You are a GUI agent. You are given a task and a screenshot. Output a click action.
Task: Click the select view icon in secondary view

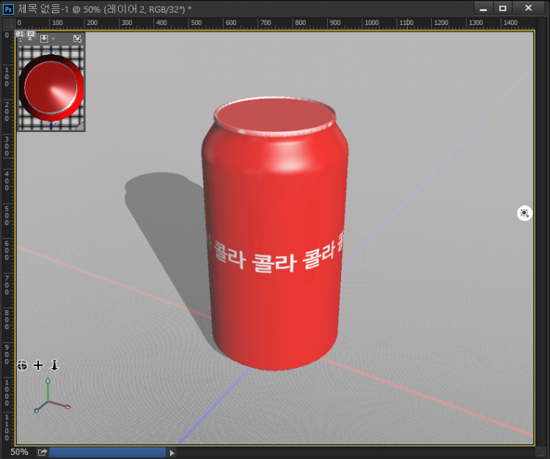[45, 38]
